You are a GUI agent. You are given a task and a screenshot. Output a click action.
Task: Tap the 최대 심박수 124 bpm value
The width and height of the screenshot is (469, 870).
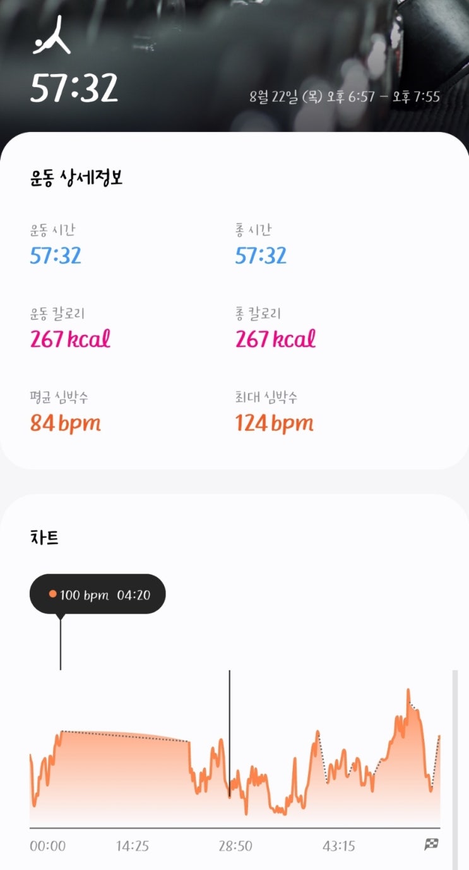(275, 423)
